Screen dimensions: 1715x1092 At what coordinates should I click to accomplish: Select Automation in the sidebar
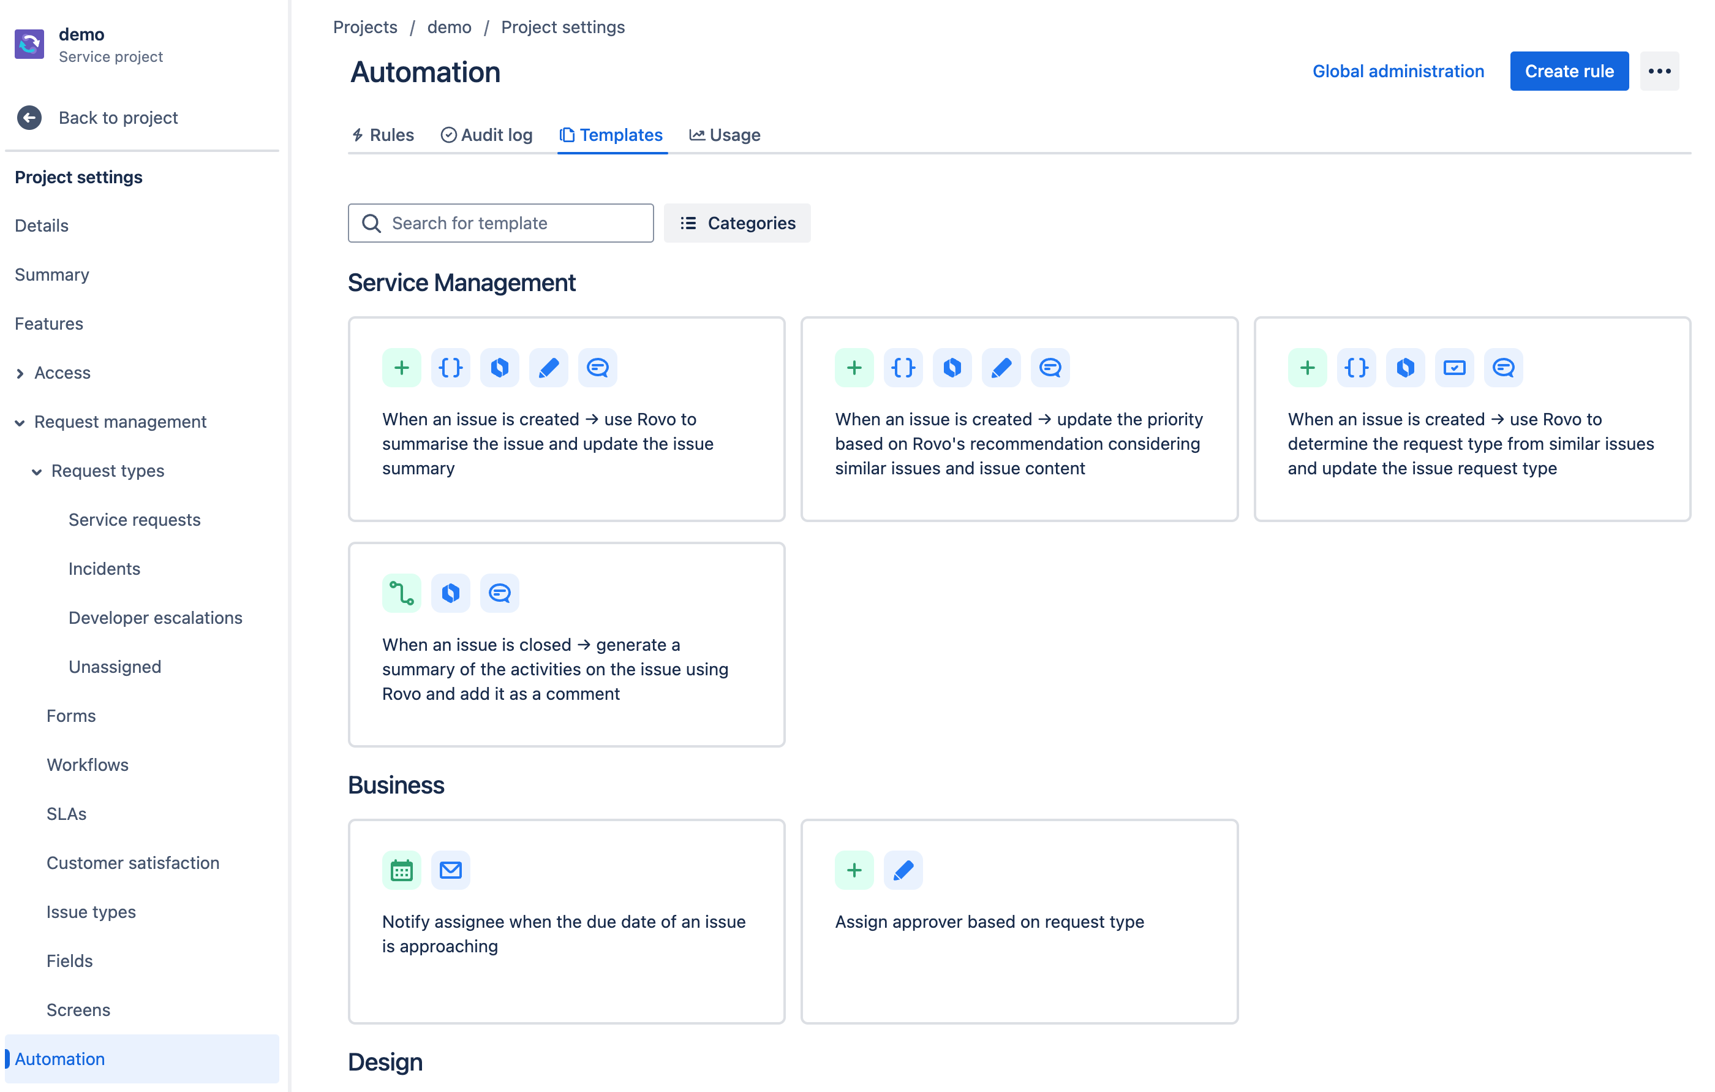click(141, 1060)
